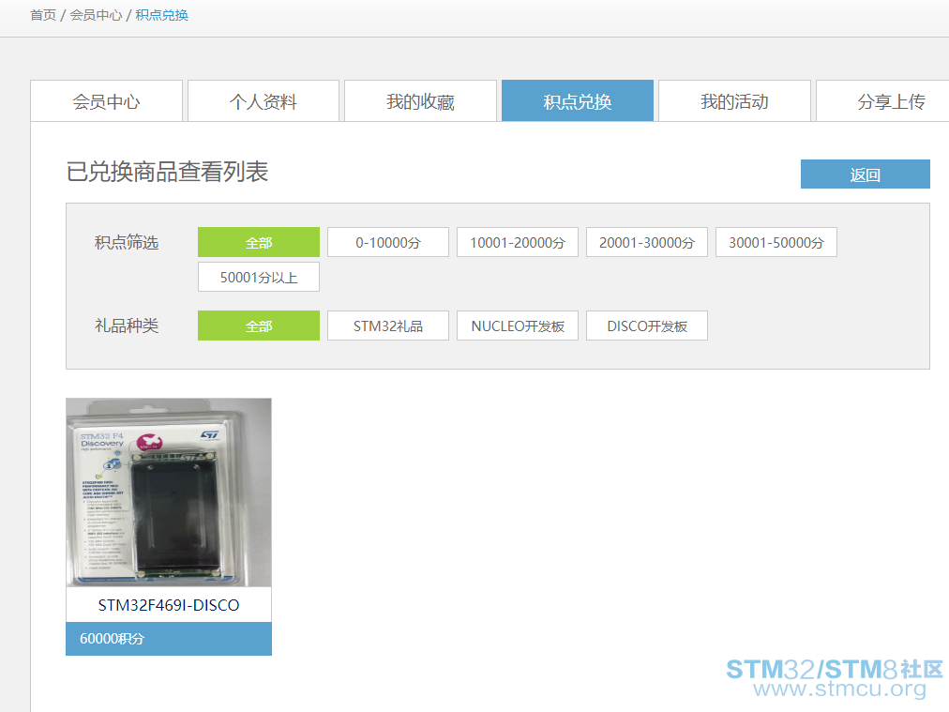This screenshot has width=949, height=712.
Task: Filter points by 10001-20000分
Action: 518,242
